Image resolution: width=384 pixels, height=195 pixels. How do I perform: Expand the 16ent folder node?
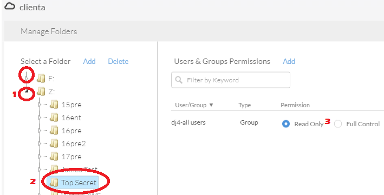pos(40,118)
